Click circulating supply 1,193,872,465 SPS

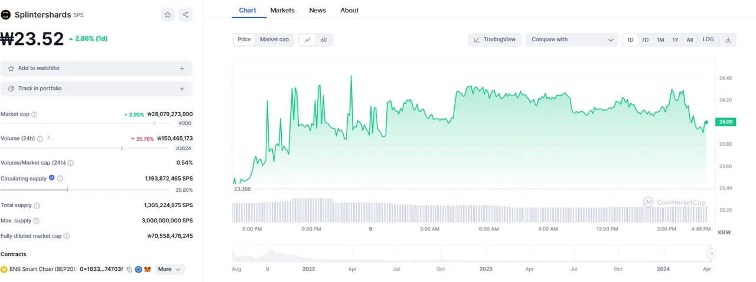(x=169, y=178)
